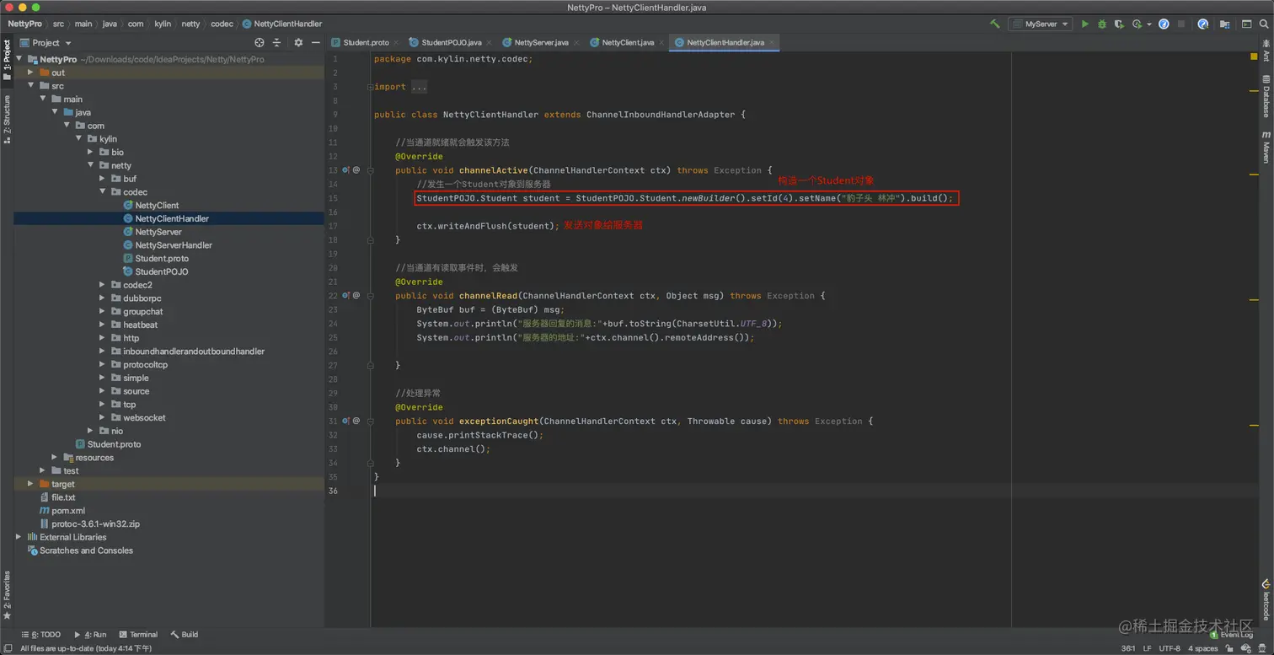Click NettyPro breadcrumb in navigation bar
Viewport: 1274px width, 655px height.
(24, 24)
